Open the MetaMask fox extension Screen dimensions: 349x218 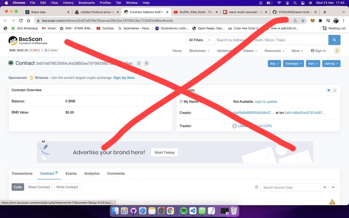coord(313,21)
